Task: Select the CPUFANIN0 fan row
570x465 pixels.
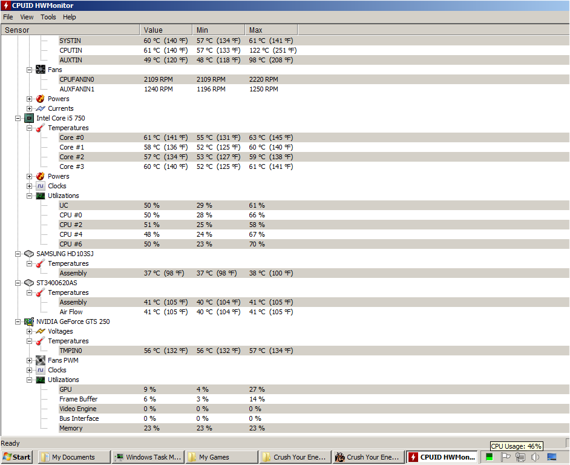Action: (314, 79)
